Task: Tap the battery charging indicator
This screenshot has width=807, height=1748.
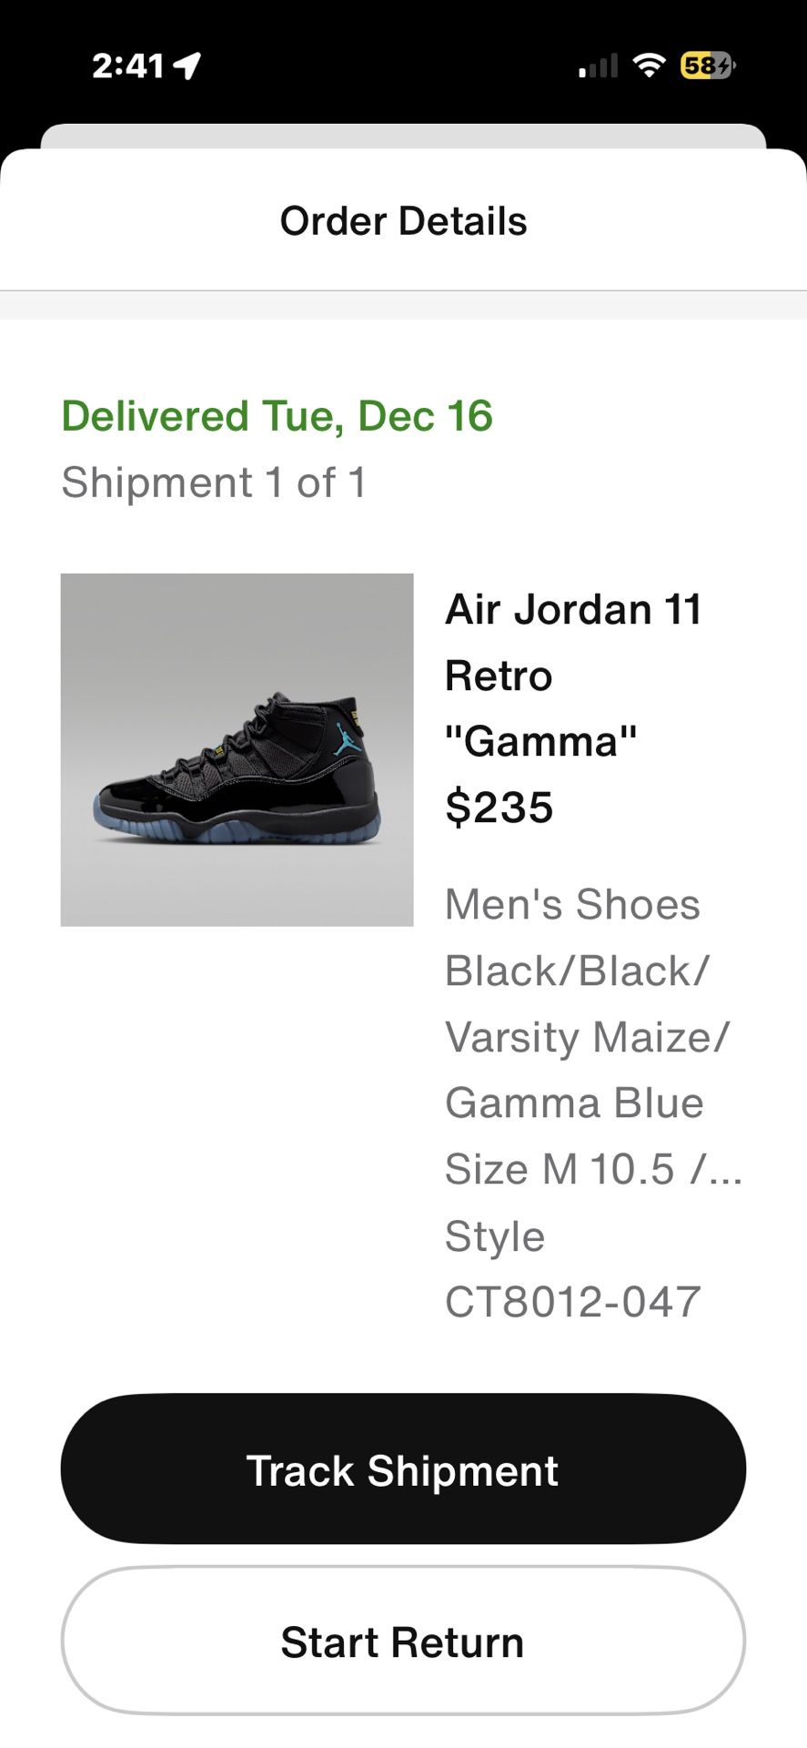Action: coord(707,66)
